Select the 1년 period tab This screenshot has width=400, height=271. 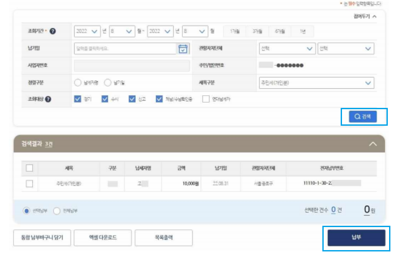(303, 31)
